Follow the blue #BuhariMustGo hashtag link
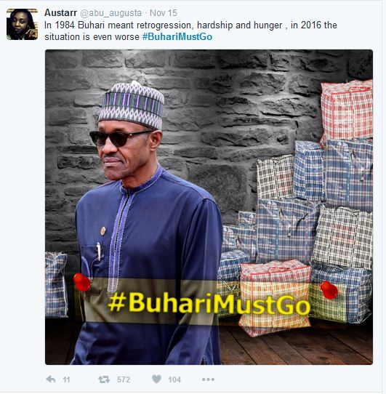Screen dimensions: 386x394 [177, 36]
